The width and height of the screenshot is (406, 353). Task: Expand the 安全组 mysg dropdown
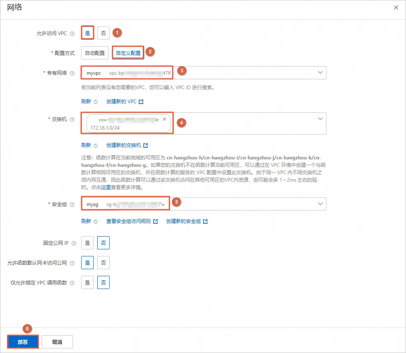tap(320, 204)
